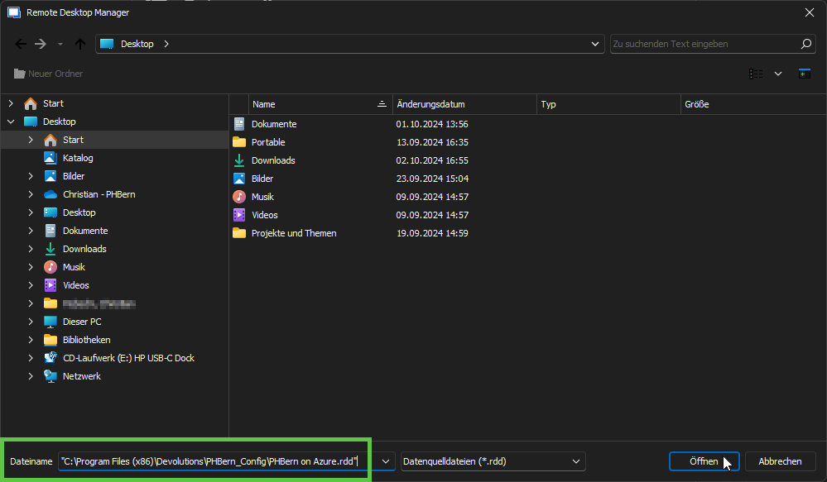Image resolution: width=827 pixels, height=482 pixels.
Task: Expand the Netzwerk tree node
Action: coord(31,376)
